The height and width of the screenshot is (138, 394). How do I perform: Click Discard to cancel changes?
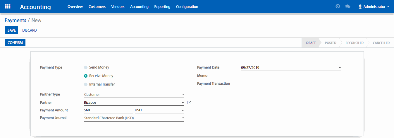(x=30, y=30)
